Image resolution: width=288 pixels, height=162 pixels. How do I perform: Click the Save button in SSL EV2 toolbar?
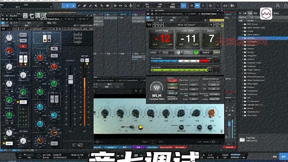point(85,29)
